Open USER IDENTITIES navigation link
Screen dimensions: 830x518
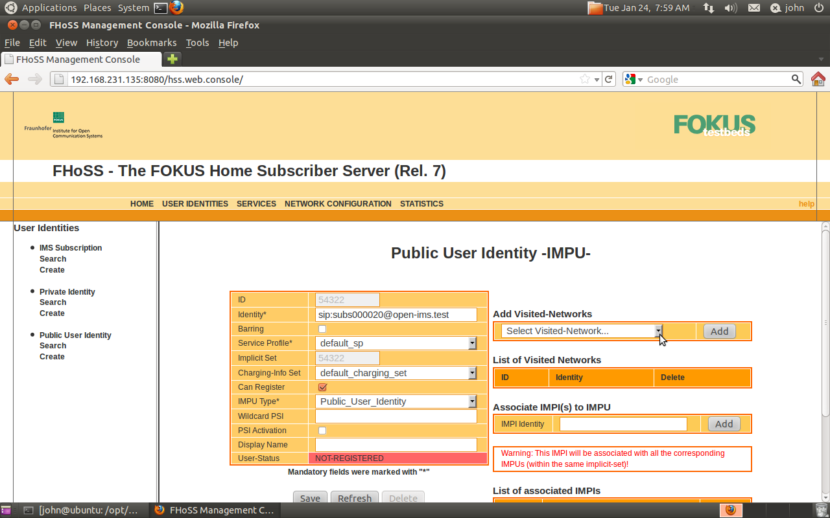195,203
